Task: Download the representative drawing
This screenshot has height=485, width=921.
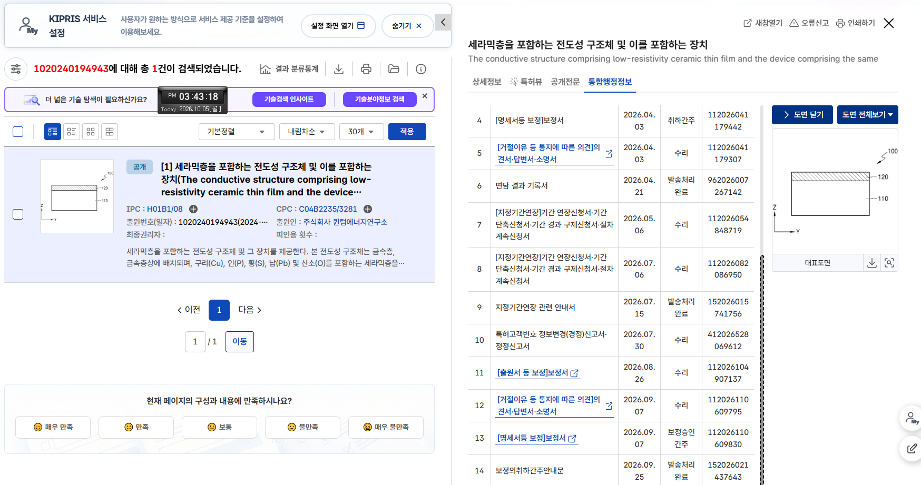Action: [x=872, y=263]
